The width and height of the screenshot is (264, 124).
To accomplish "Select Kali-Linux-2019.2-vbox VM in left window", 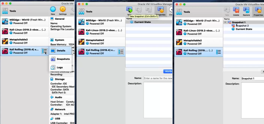I will [24, 31].
